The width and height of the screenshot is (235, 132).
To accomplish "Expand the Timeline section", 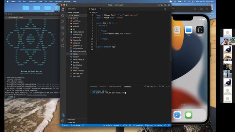I will point(77,122).
